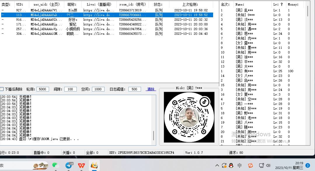
Task: Click the QR code image
Action: 189,117
